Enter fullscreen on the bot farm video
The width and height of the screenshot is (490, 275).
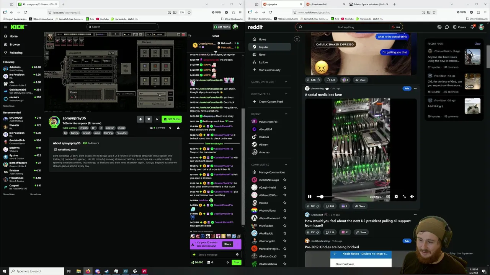click(x=404, y=197)
